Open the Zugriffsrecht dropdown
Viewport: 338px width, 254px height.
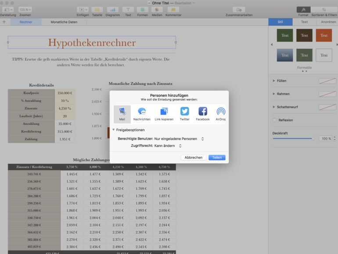coord(168,146)
